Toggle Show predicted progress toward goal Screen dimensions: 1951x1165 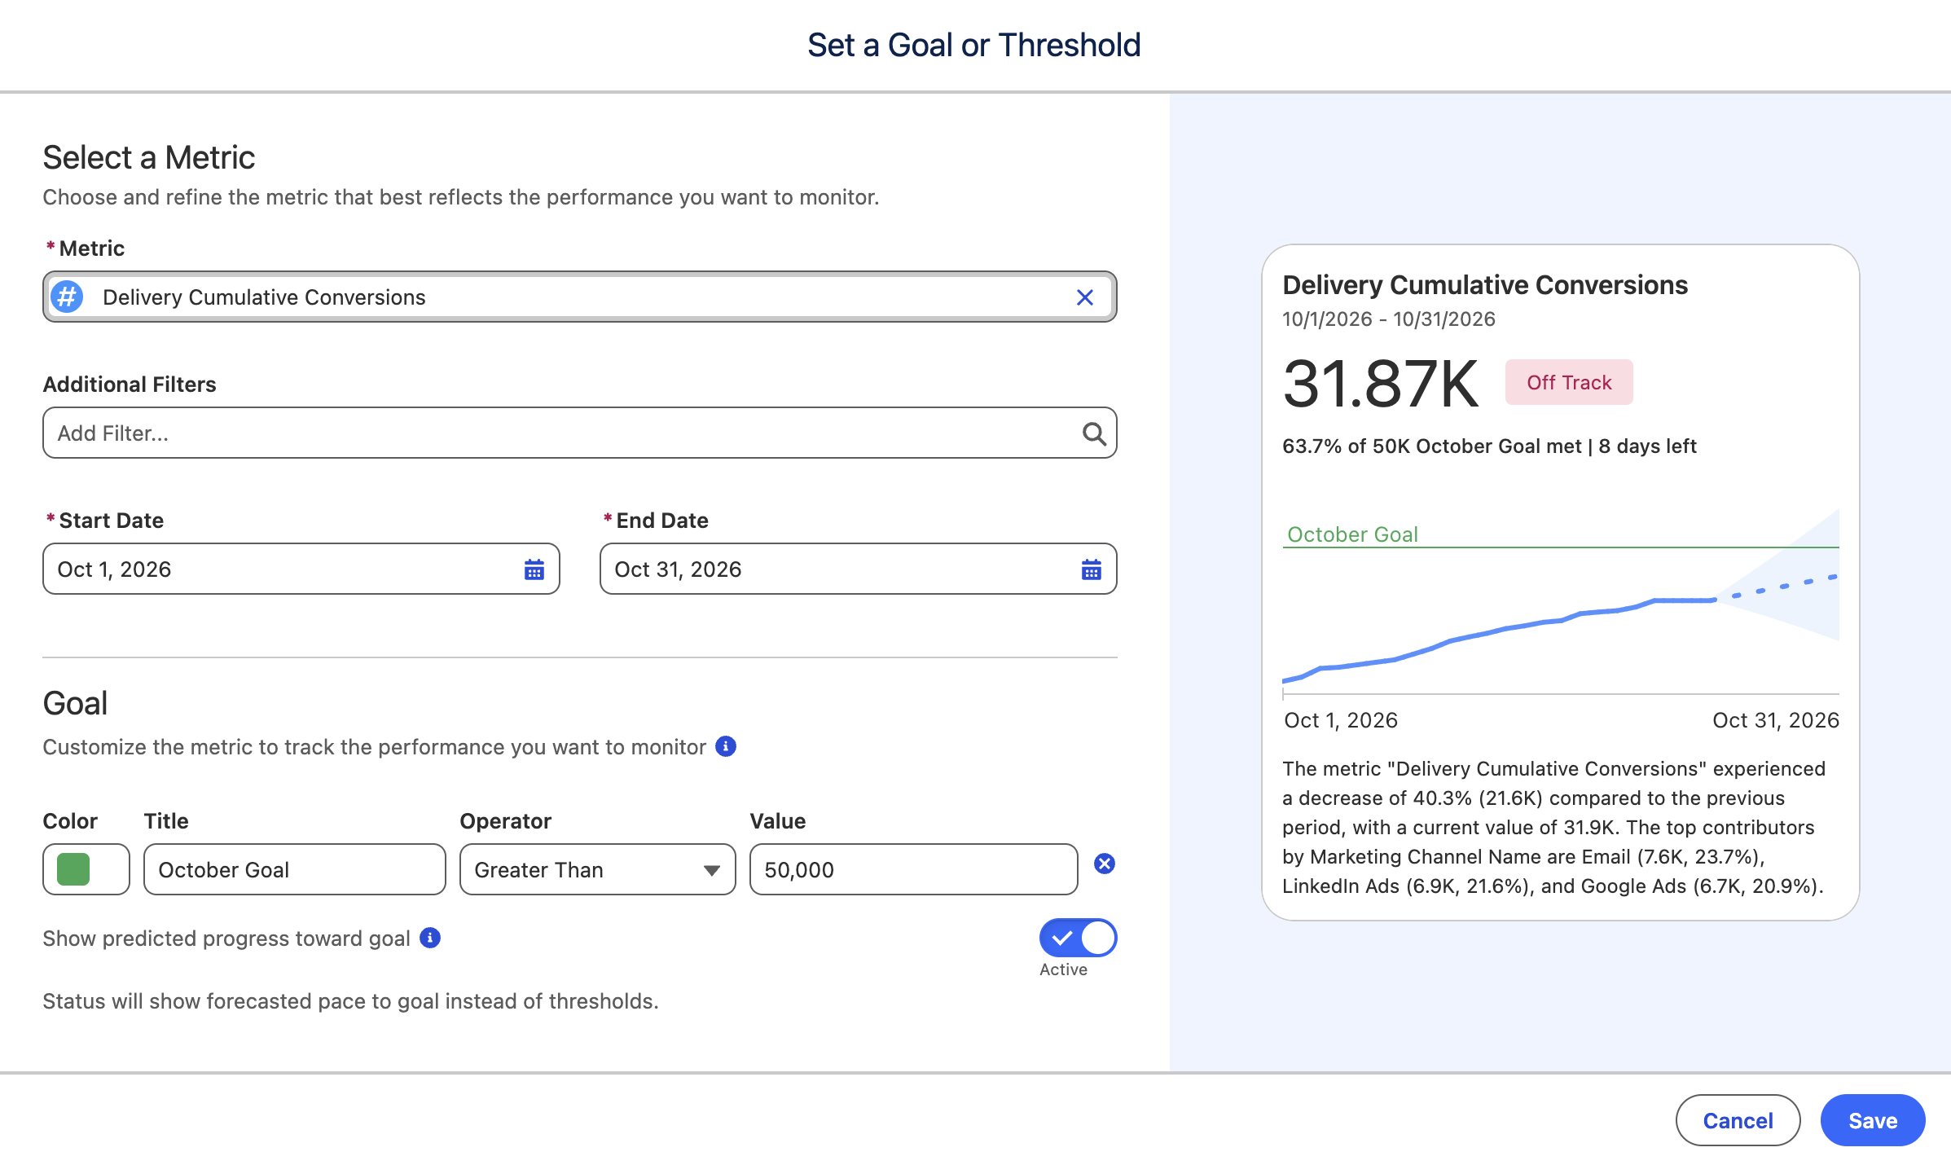pos(1078,938)
